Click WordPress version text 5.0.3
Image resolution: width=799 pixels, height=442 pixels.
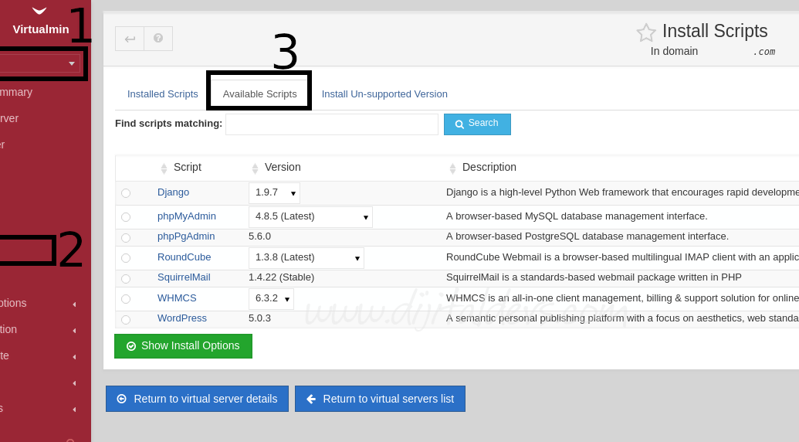click(260, 318)
